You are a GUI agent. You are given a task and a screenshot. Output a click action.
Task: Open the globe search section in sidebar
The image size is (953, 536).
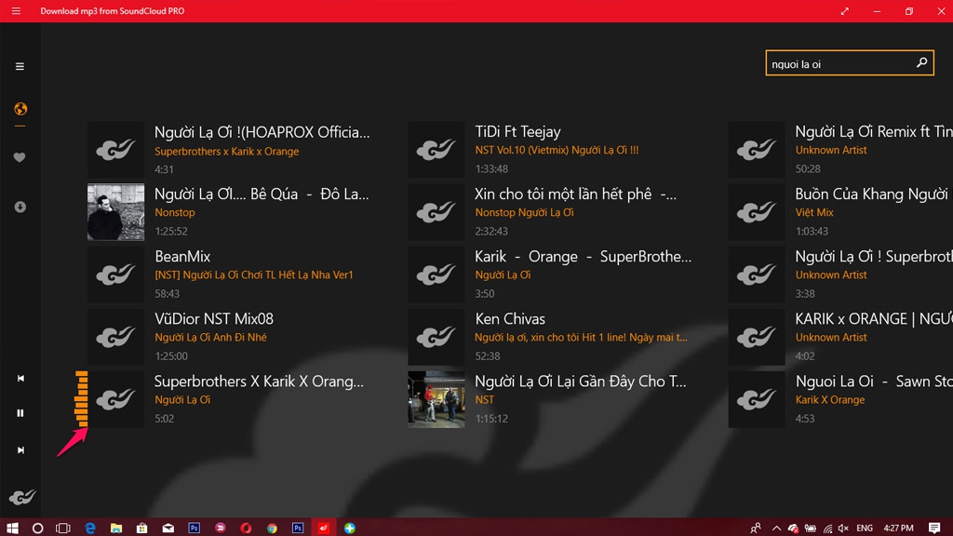click(x=20, y=109)
